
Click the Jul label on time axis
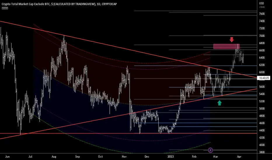click(30, 157)
